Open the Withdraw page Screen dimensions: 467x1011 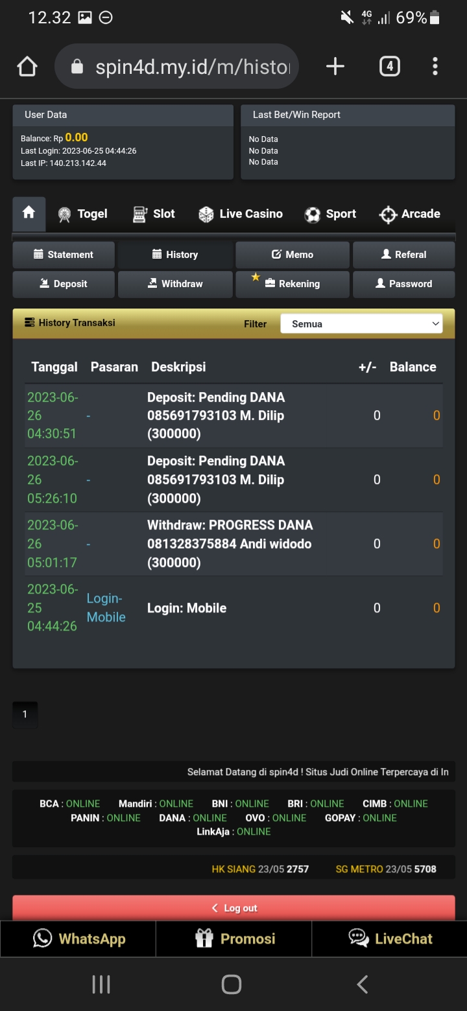[x=175, y=284]
